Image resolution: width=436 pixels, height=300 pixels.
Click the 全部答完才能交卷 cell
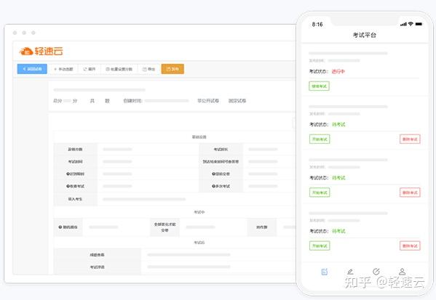(165, 227)
